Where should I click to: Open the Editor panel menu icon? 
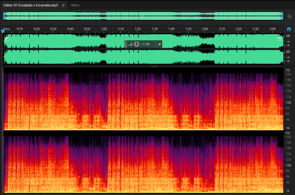pos(63,5)
